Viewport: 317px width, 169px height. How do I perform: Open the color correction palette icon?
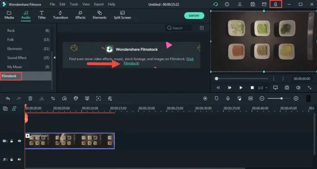76,99
